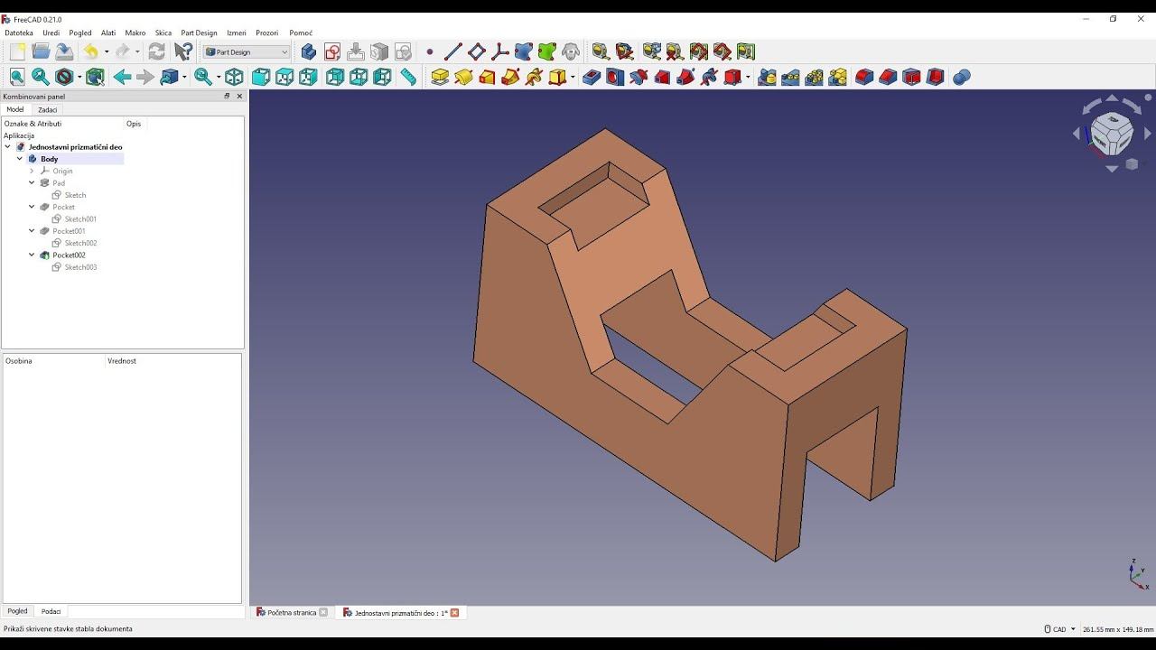
Task: Switch to isometric view icon
Action: pyautogui.click(x=234, y=78)
